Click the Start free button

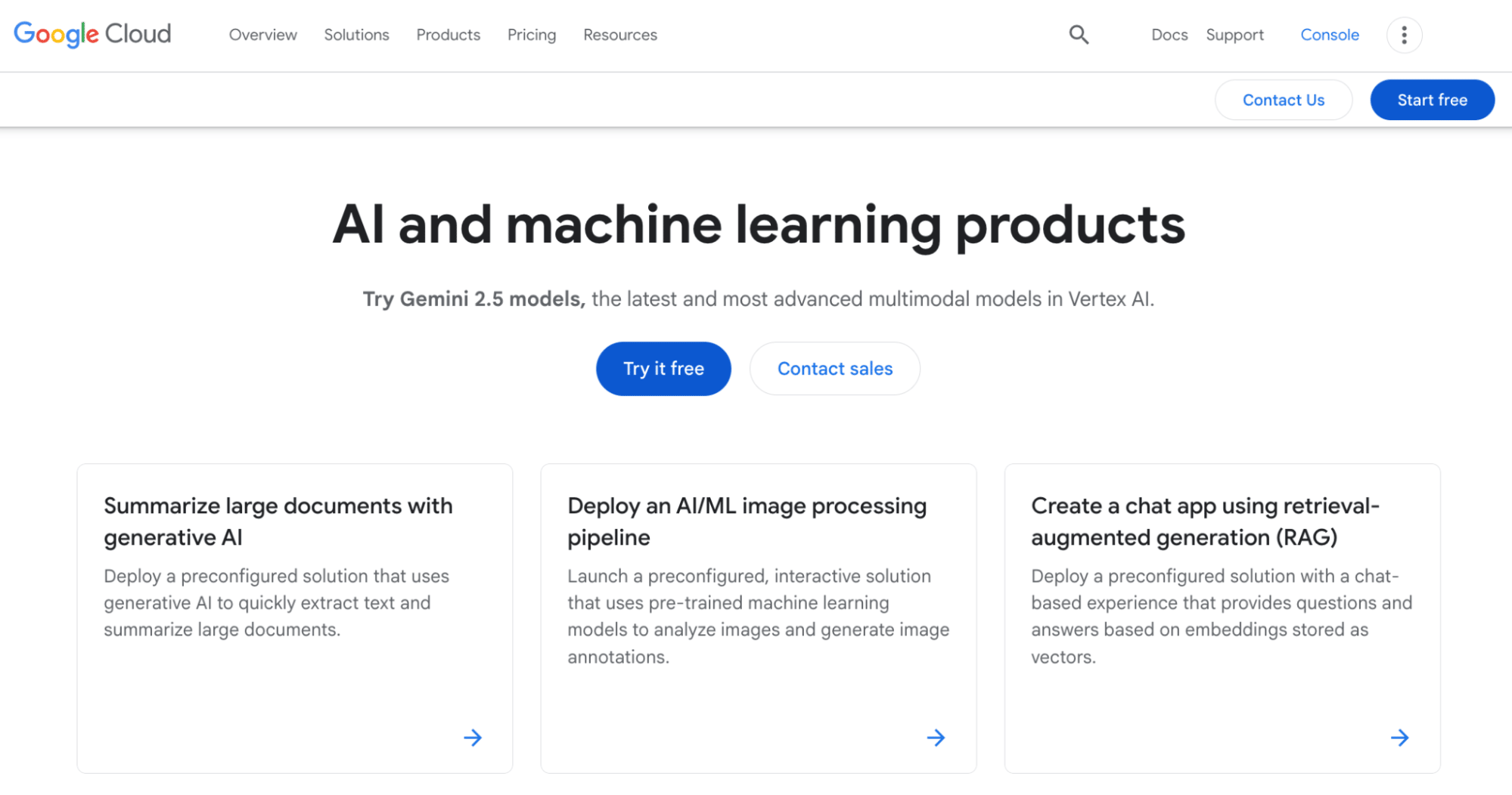[x=1433, y=100]
